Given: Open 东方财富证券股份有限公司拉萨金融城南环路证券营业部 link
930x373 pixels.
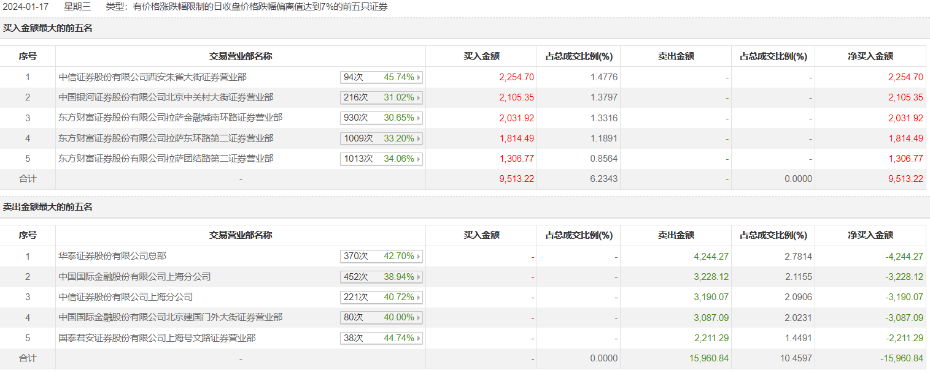Looking at the screenshot, I should (x=171, y=118).
